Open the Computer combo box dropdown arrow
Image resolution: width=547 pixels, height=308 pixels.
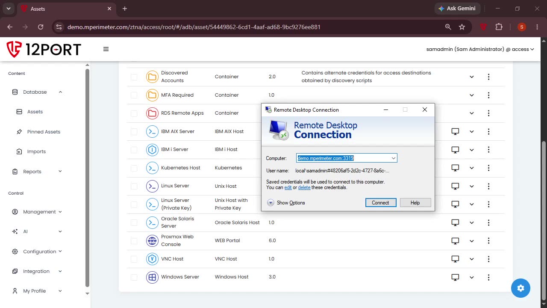point(393,158)
